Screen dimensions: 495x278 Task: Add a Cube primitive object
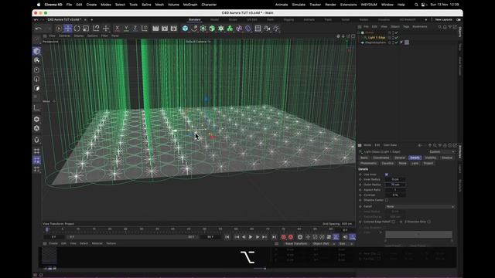coord(185,29)
